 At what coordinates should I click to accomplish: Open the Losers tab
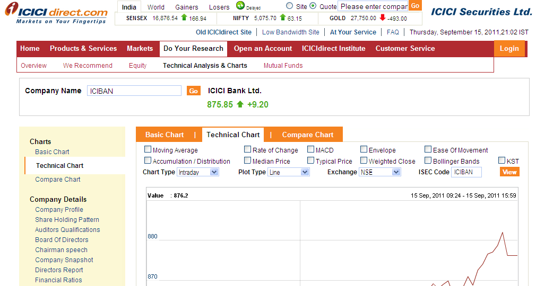tap(219, 7)
